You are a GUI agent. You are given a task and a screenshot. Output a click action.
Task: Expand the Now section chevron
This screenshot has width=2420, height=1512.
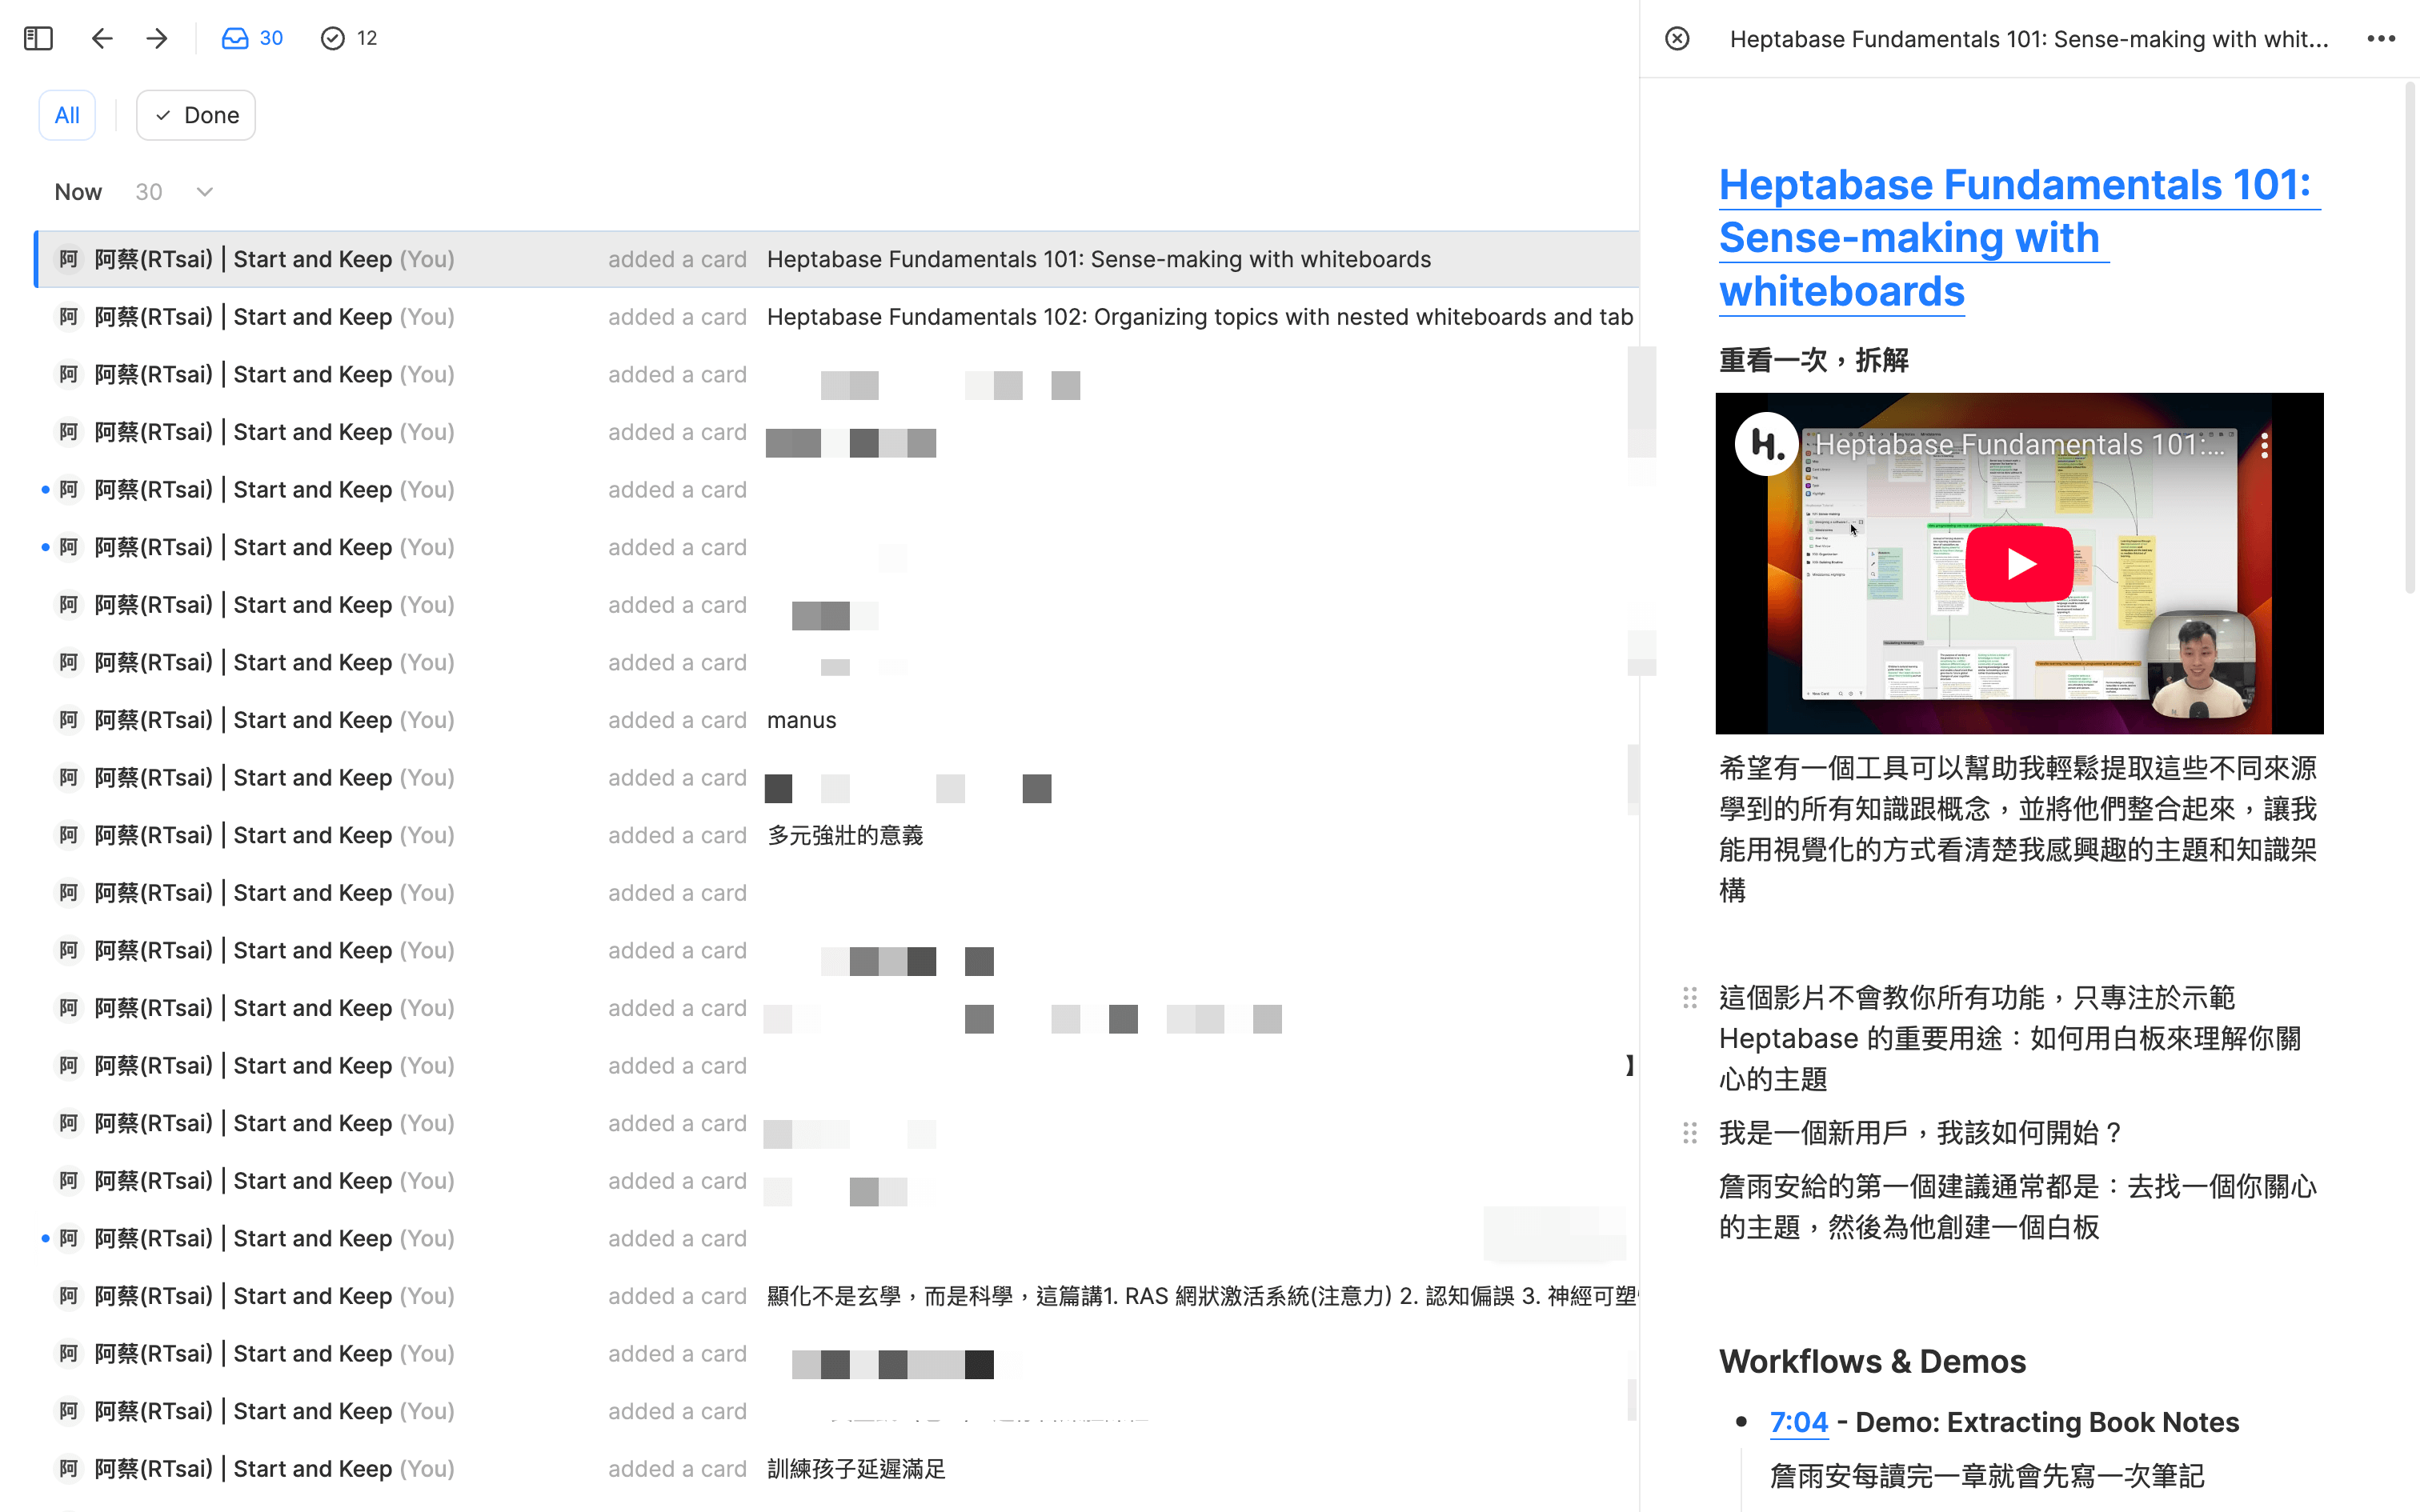click(x=204, y=191)
